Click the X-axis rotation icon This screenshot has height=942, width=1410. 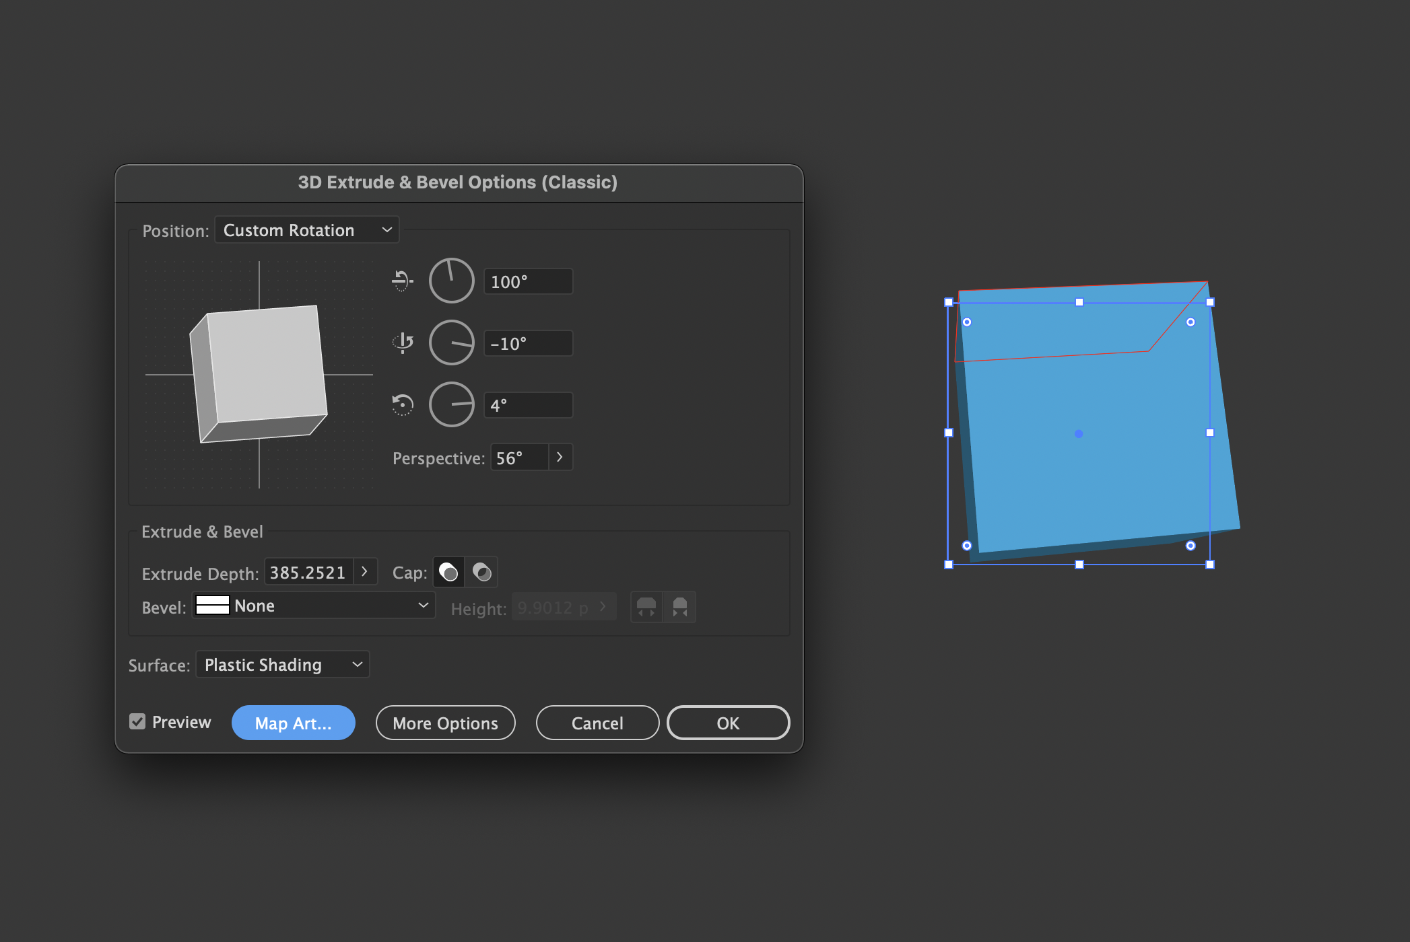(402, 281)
